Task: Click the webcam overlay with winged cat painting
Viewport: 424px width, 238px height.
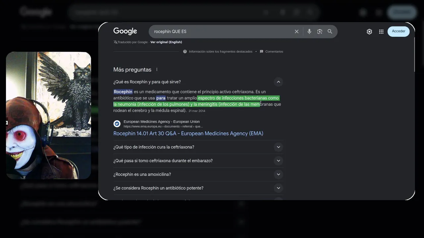Action: 48,115
